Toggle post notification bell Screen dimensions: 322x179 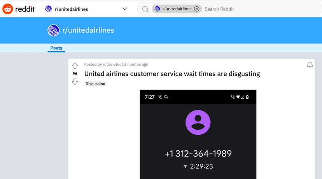coord(310,65)
